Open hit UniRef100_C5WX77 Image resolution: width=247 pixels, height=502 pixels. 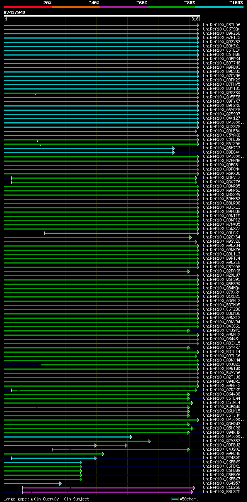222,228
